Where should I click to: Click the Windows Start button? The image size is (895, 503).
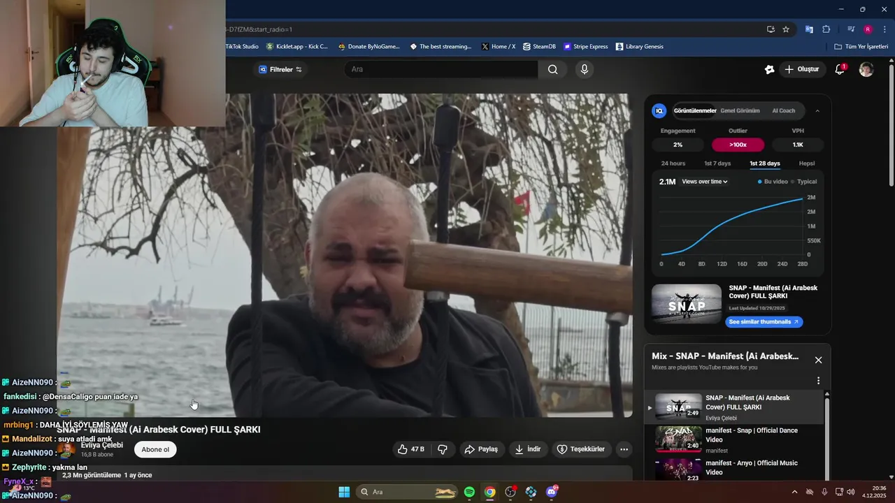(x=344, y=492)
